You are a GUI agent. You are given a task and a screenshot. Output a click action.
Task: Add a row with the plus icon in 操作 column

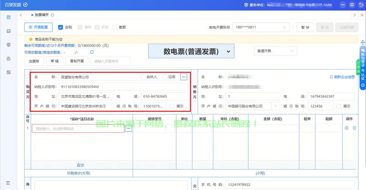(x=347, y=128)
